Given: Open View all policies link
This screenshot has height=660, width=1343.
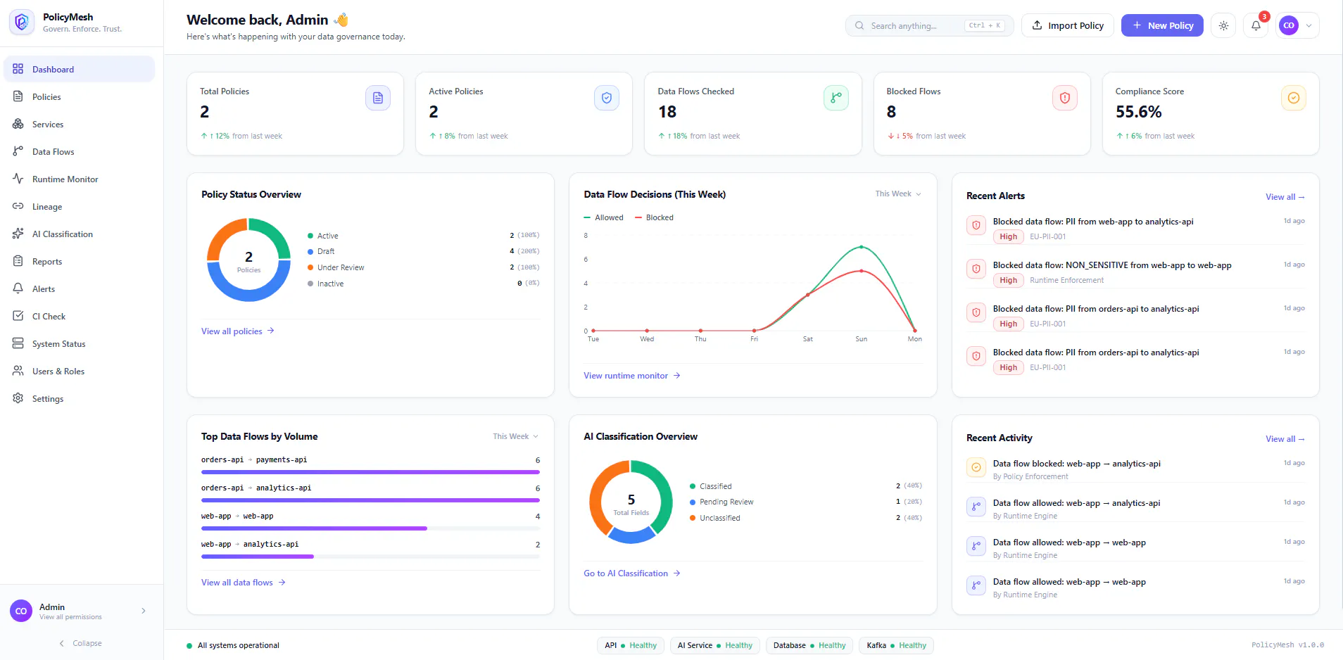Looking at the screenshot, I should click(237, 331).
